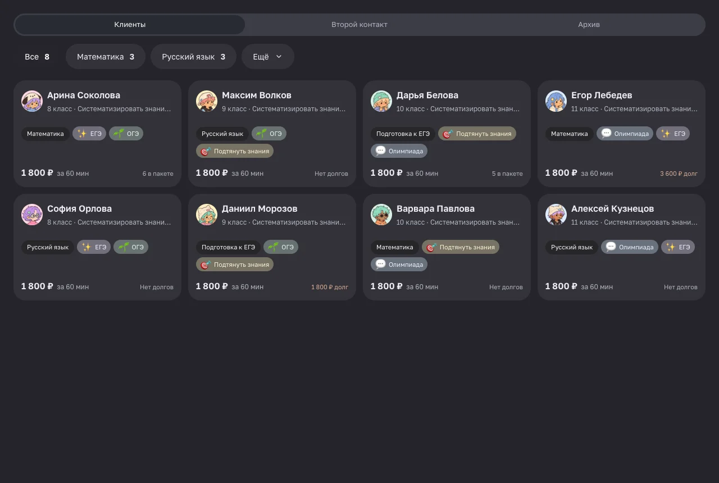The width and height of the screenshot is (719, 483).
Task: Click the 1 800 ₽ долг label on Даниил's card
Action: point(330,287)
